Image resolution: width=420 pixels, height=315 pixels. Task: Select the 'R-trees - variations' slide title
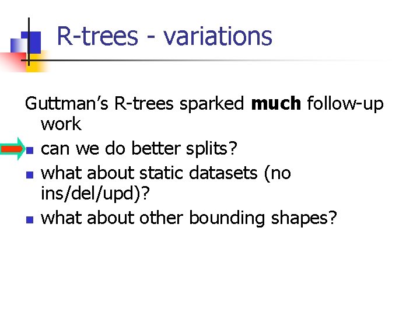tap(164, 36)
